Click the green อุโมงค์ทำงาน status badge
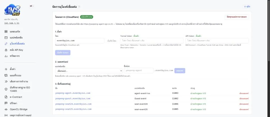This screenshot has width=270, height=117. [x=87, y=17]
